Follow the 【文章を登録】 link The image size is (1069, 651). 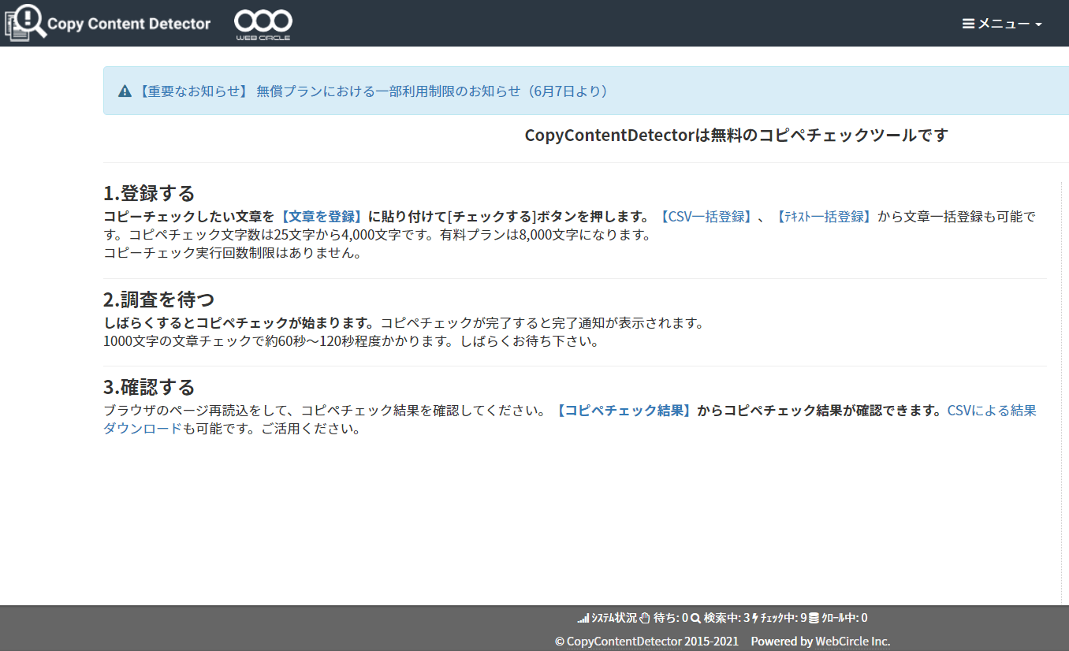(322, 217)
